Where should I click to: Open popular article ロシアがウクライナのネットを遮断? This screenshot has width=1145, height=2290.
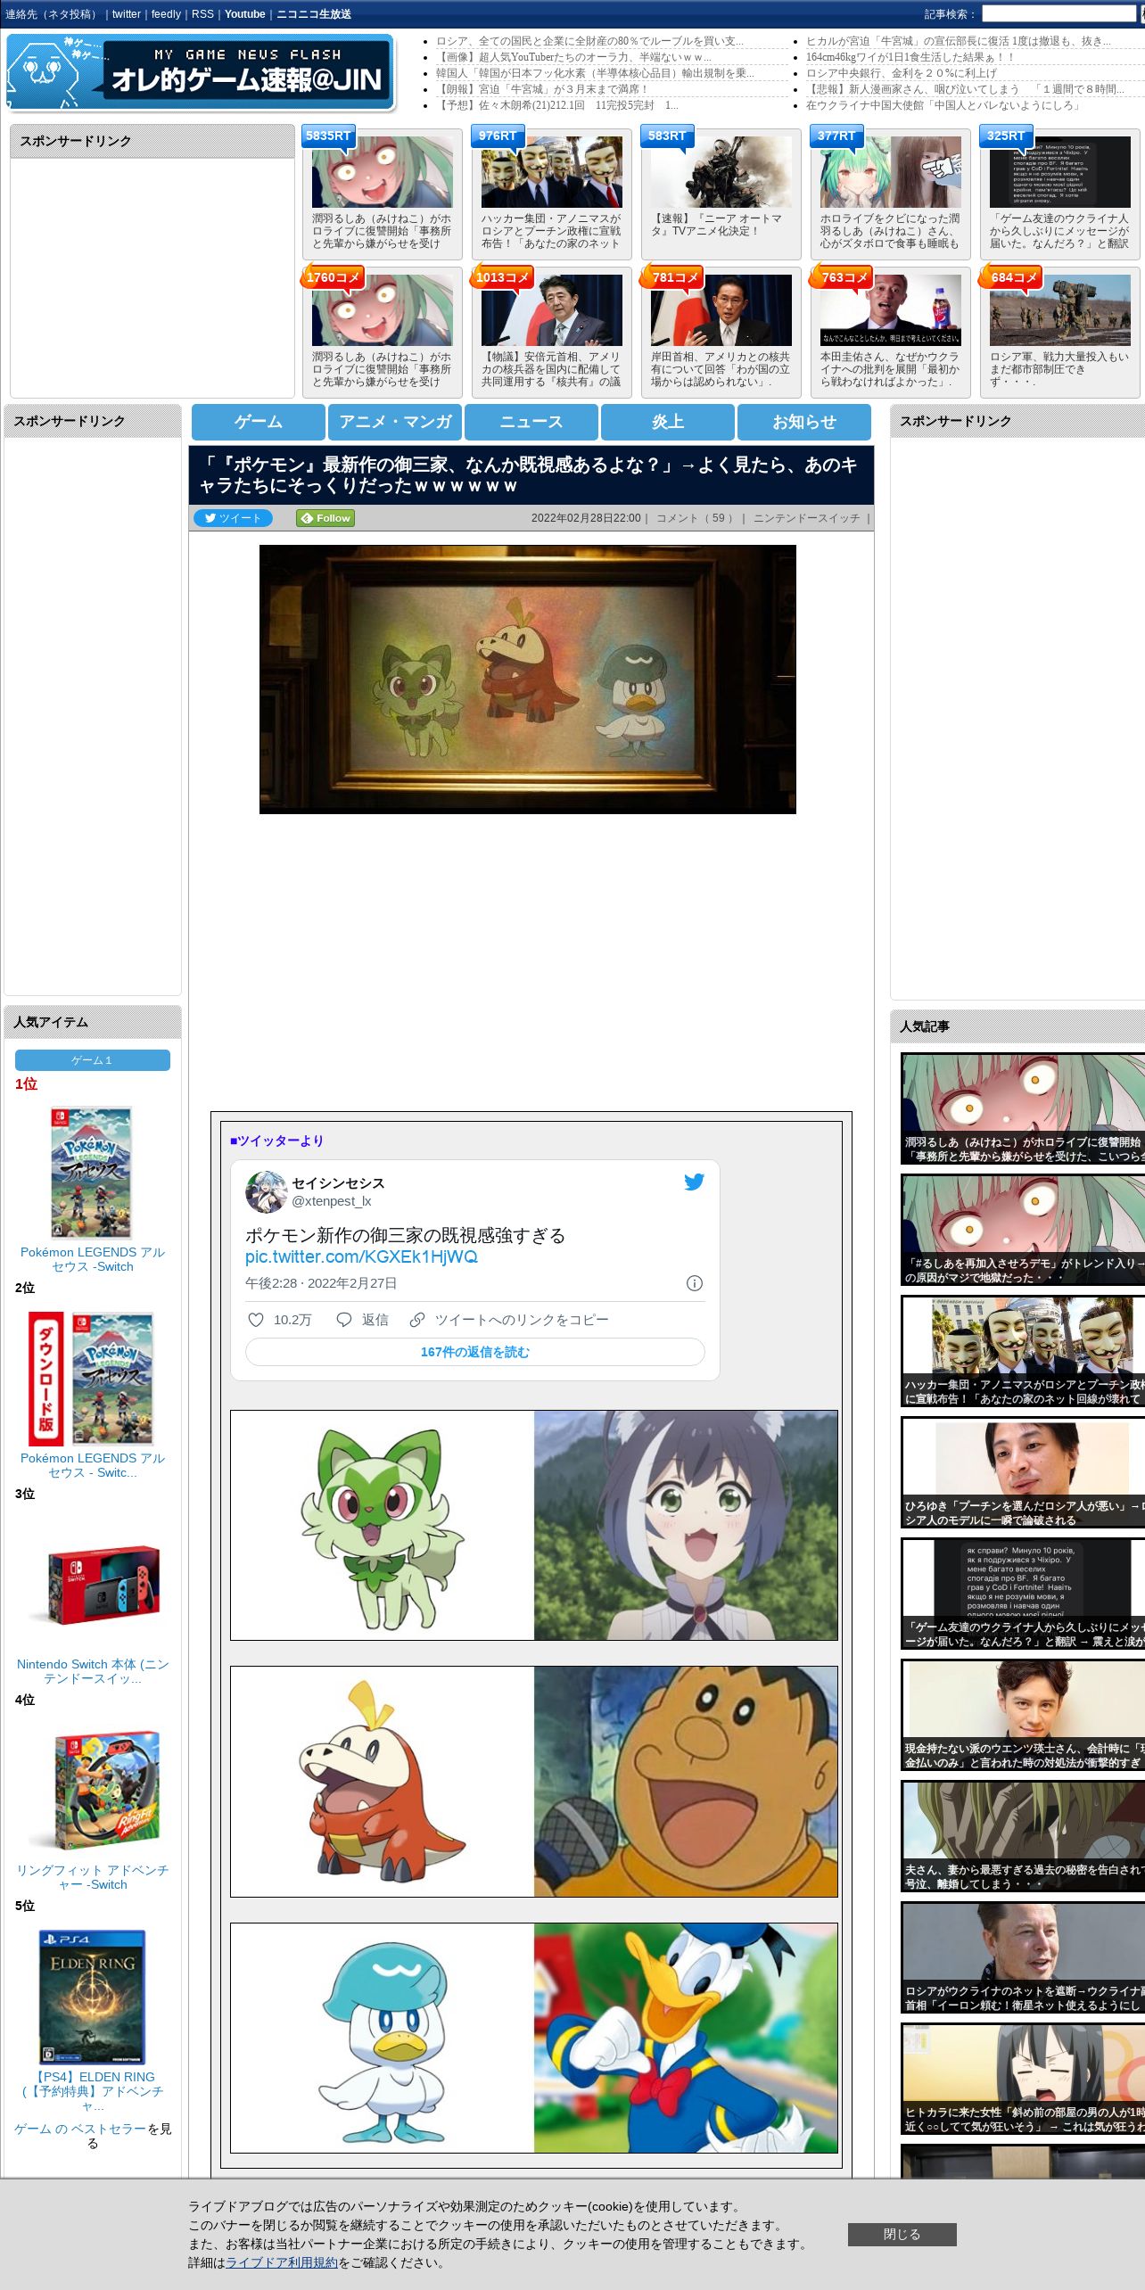tap(1023, 1957)
